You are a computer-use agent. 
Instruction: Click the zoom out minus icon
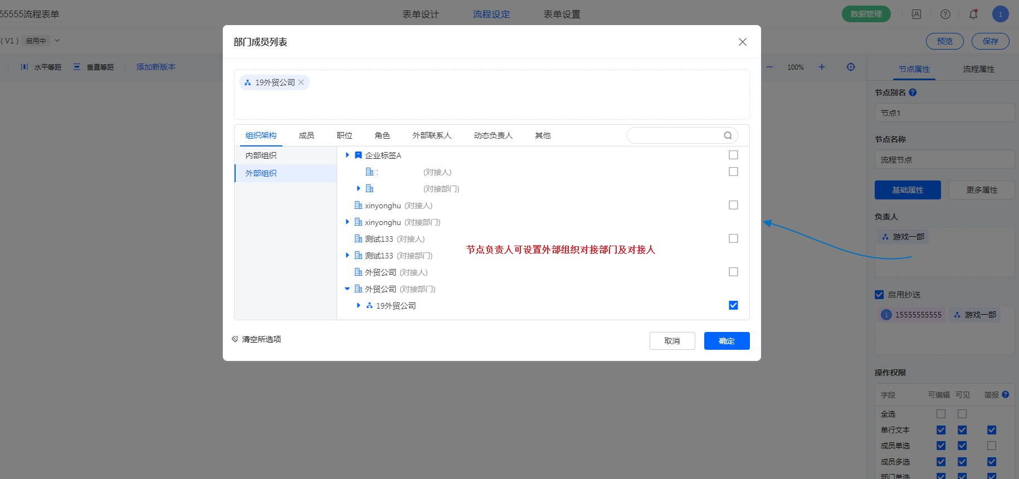[769, 67]
